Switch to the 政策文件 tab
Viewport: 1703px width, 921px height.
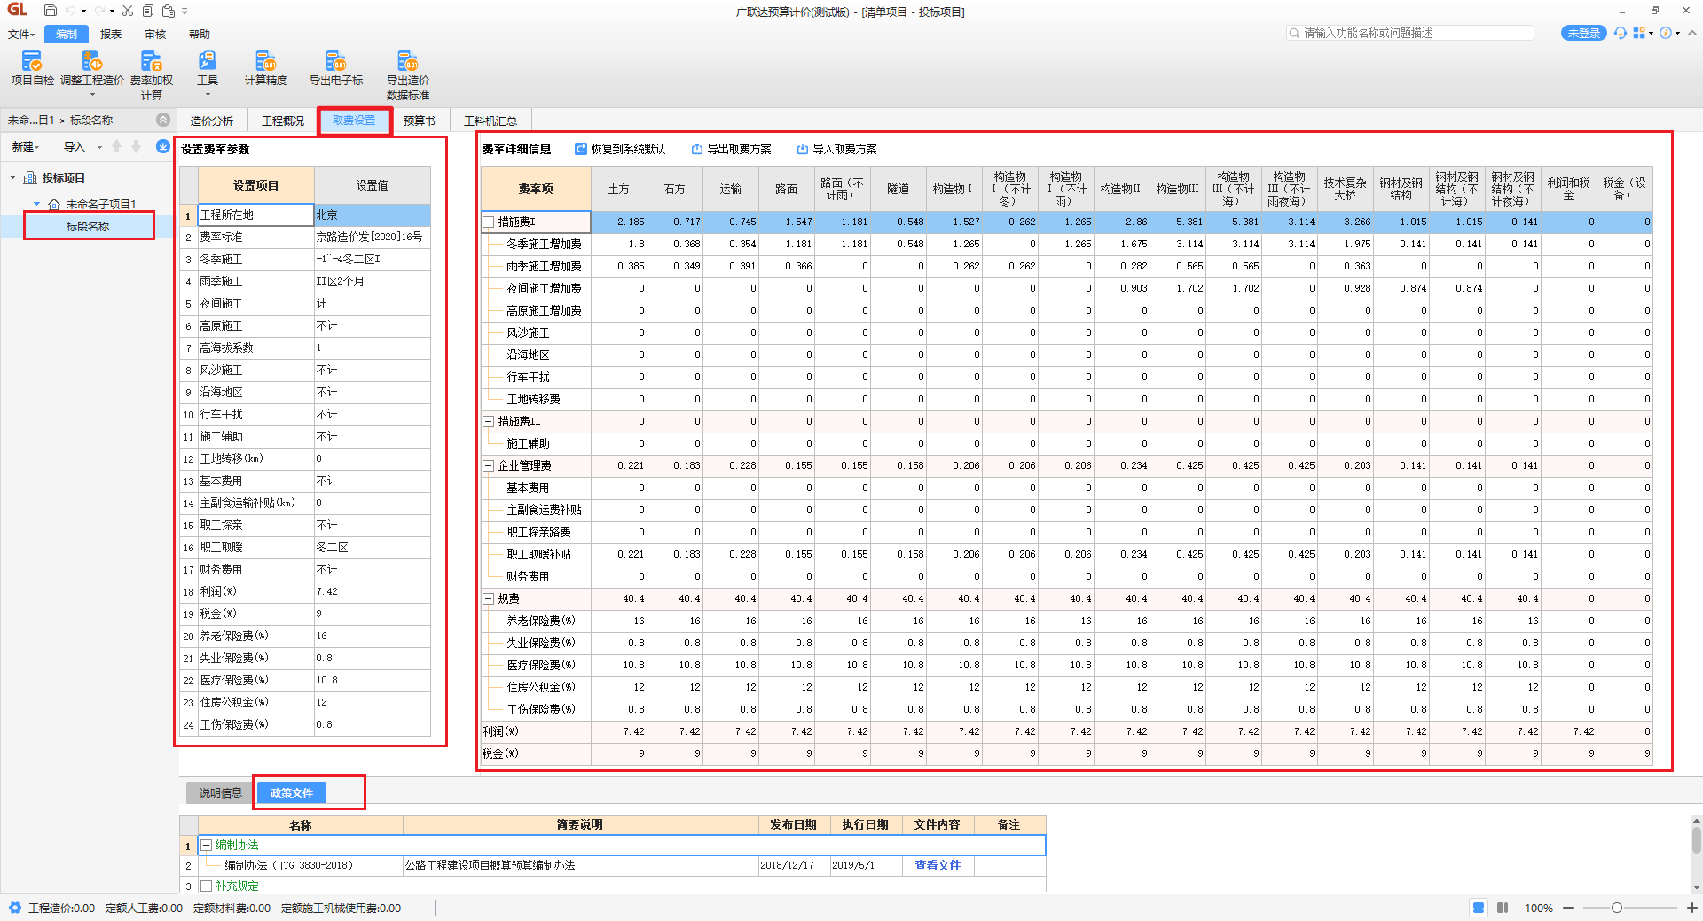click(x=292, y=792)
